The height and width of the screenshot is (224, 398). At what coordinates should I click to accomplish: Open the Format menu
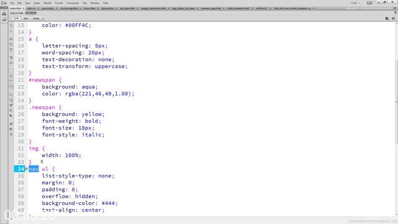59,3
